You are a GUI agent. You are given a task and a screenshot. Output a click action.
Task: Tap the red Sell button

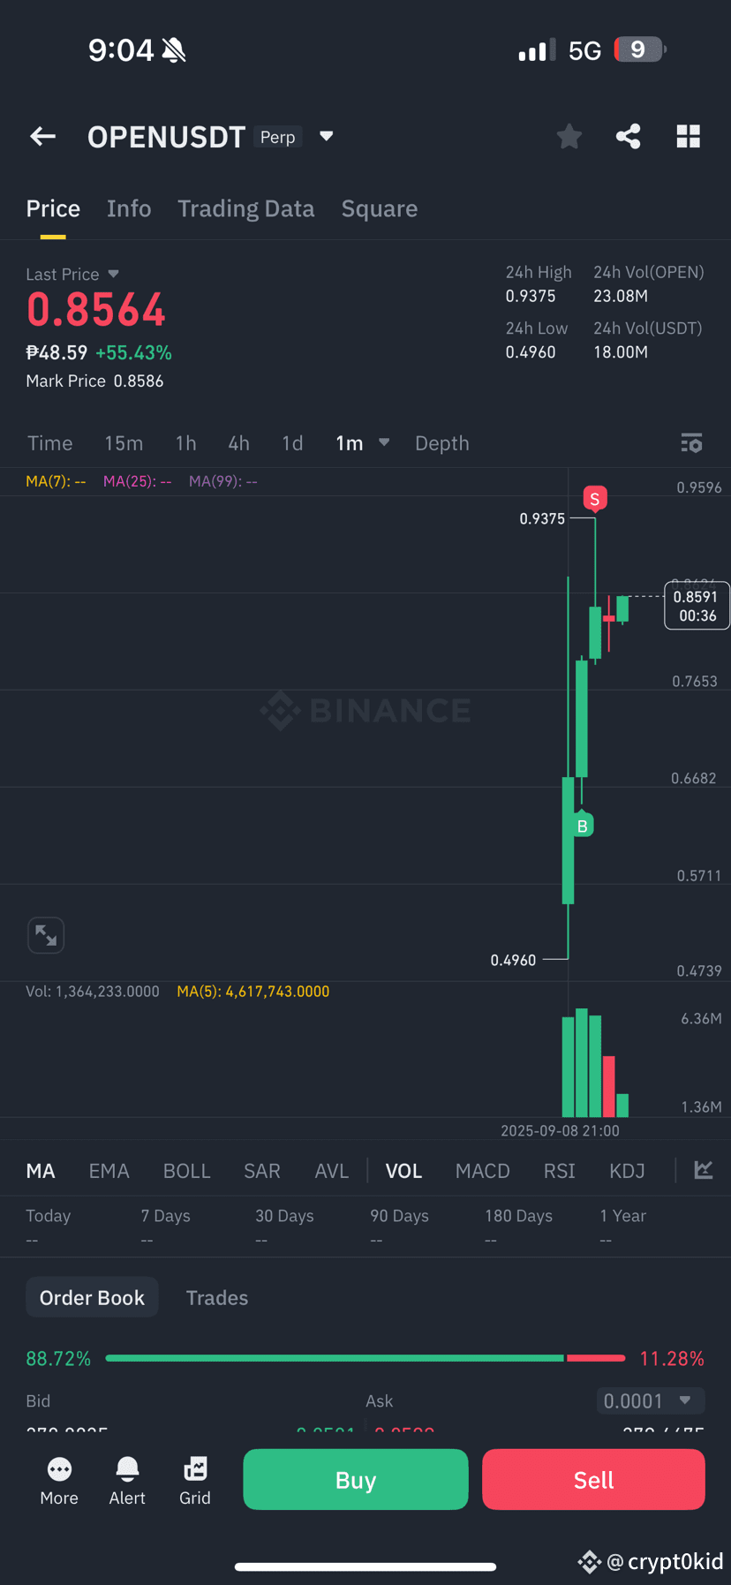pos(593,1479)
